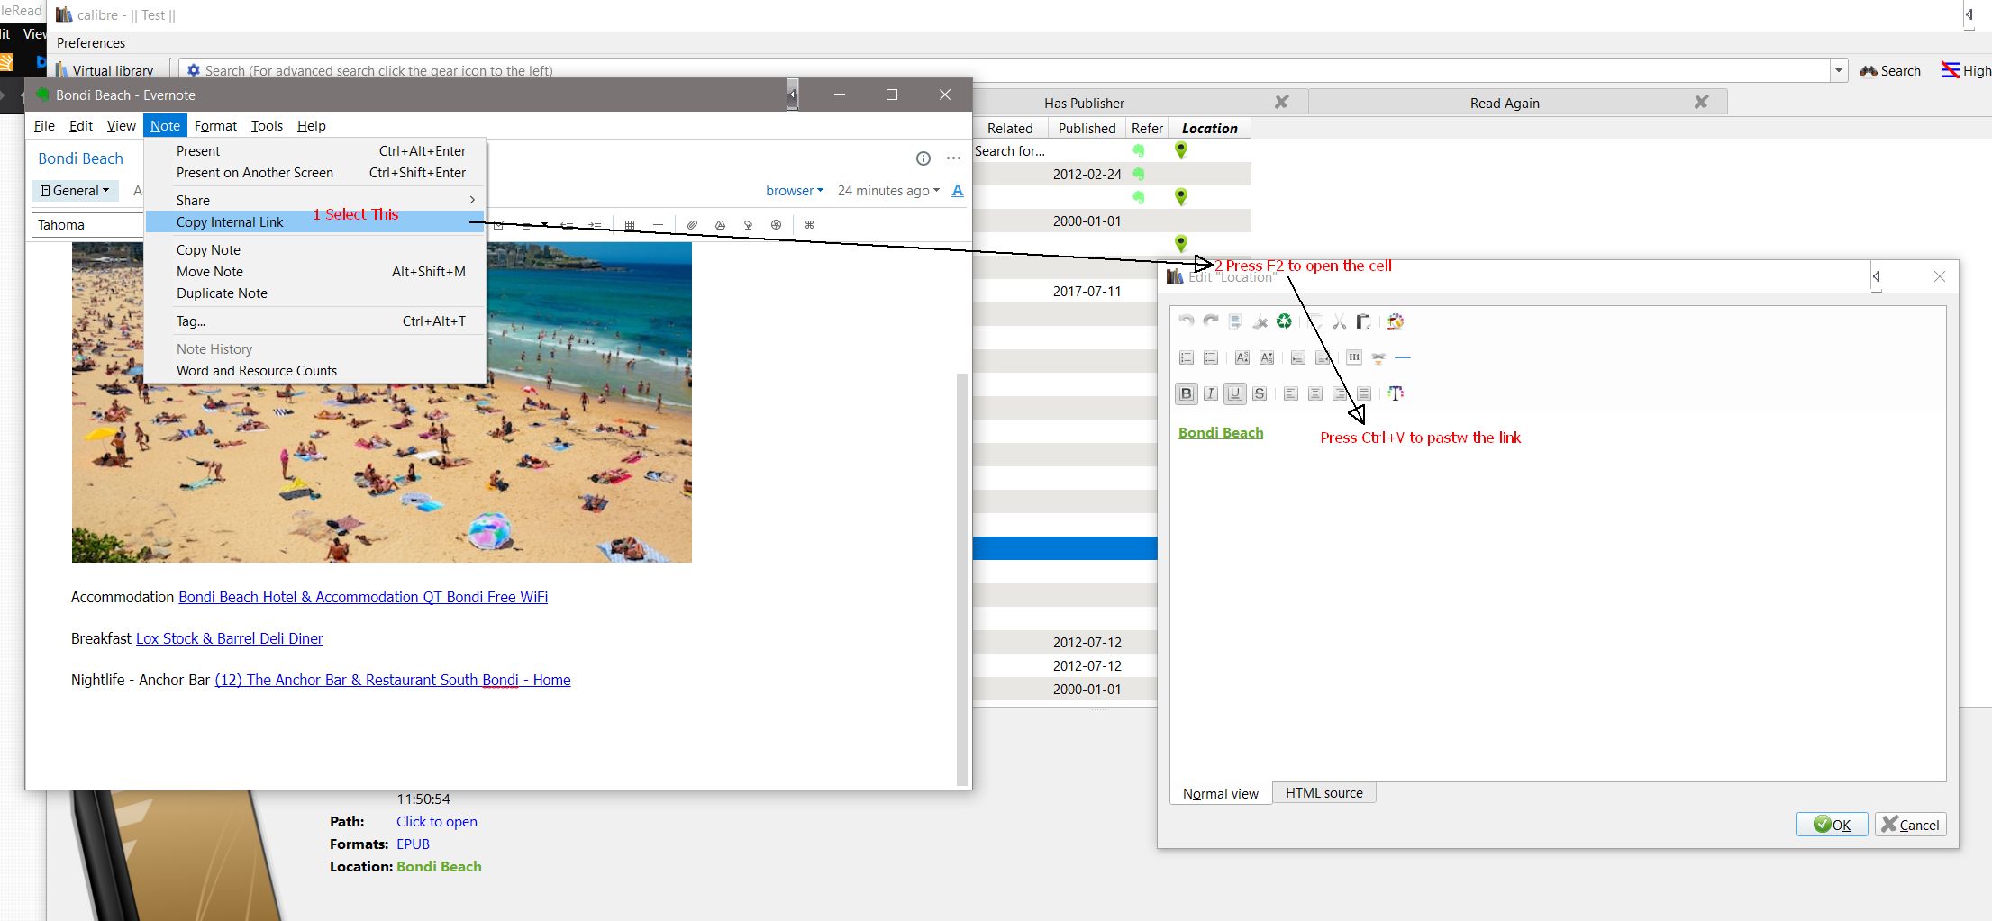The image size is (1992, 921).
Task: Toggle underline formatting in Location editor
Action: pos(1235,393)
